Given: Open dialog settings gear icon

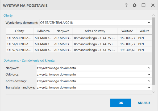Looking at the screenshot, I should tap(135, 5).
